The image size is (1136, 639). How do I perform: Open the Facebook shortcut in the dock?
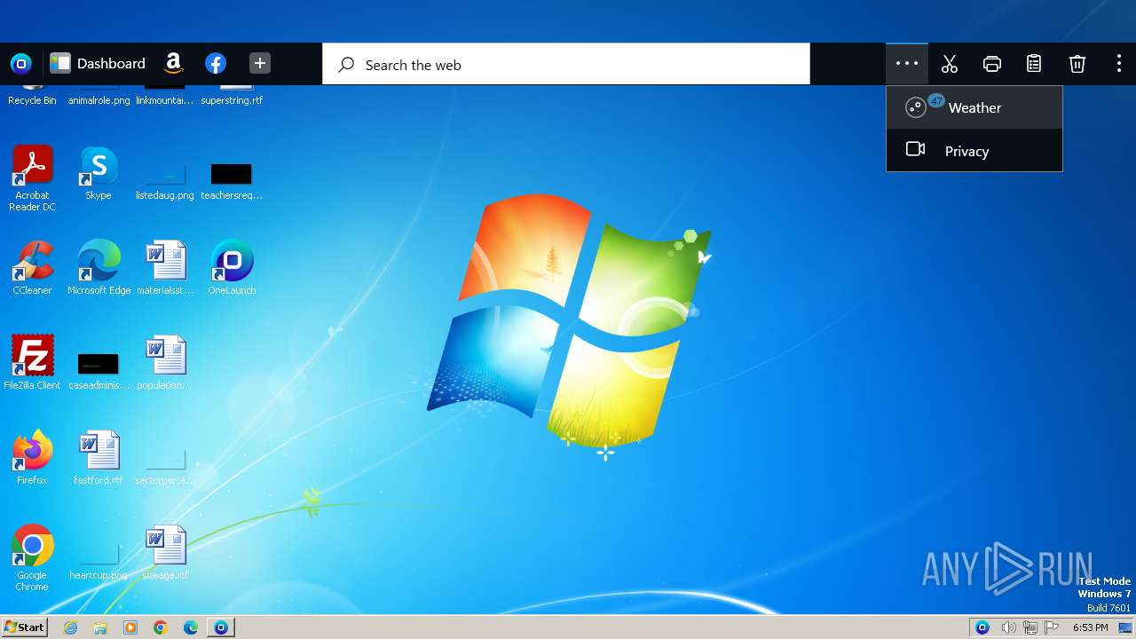pos(216,64)
